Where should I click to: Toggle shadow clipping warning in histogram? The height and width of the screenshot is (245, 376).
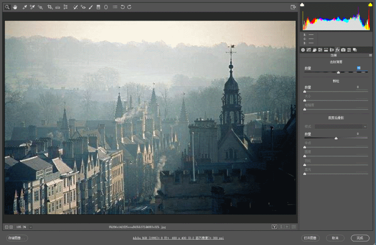click(x=302, y=5)
